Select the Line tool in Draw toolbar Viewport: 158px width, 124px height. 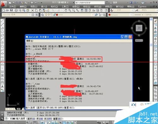click(x=2, y=21)
